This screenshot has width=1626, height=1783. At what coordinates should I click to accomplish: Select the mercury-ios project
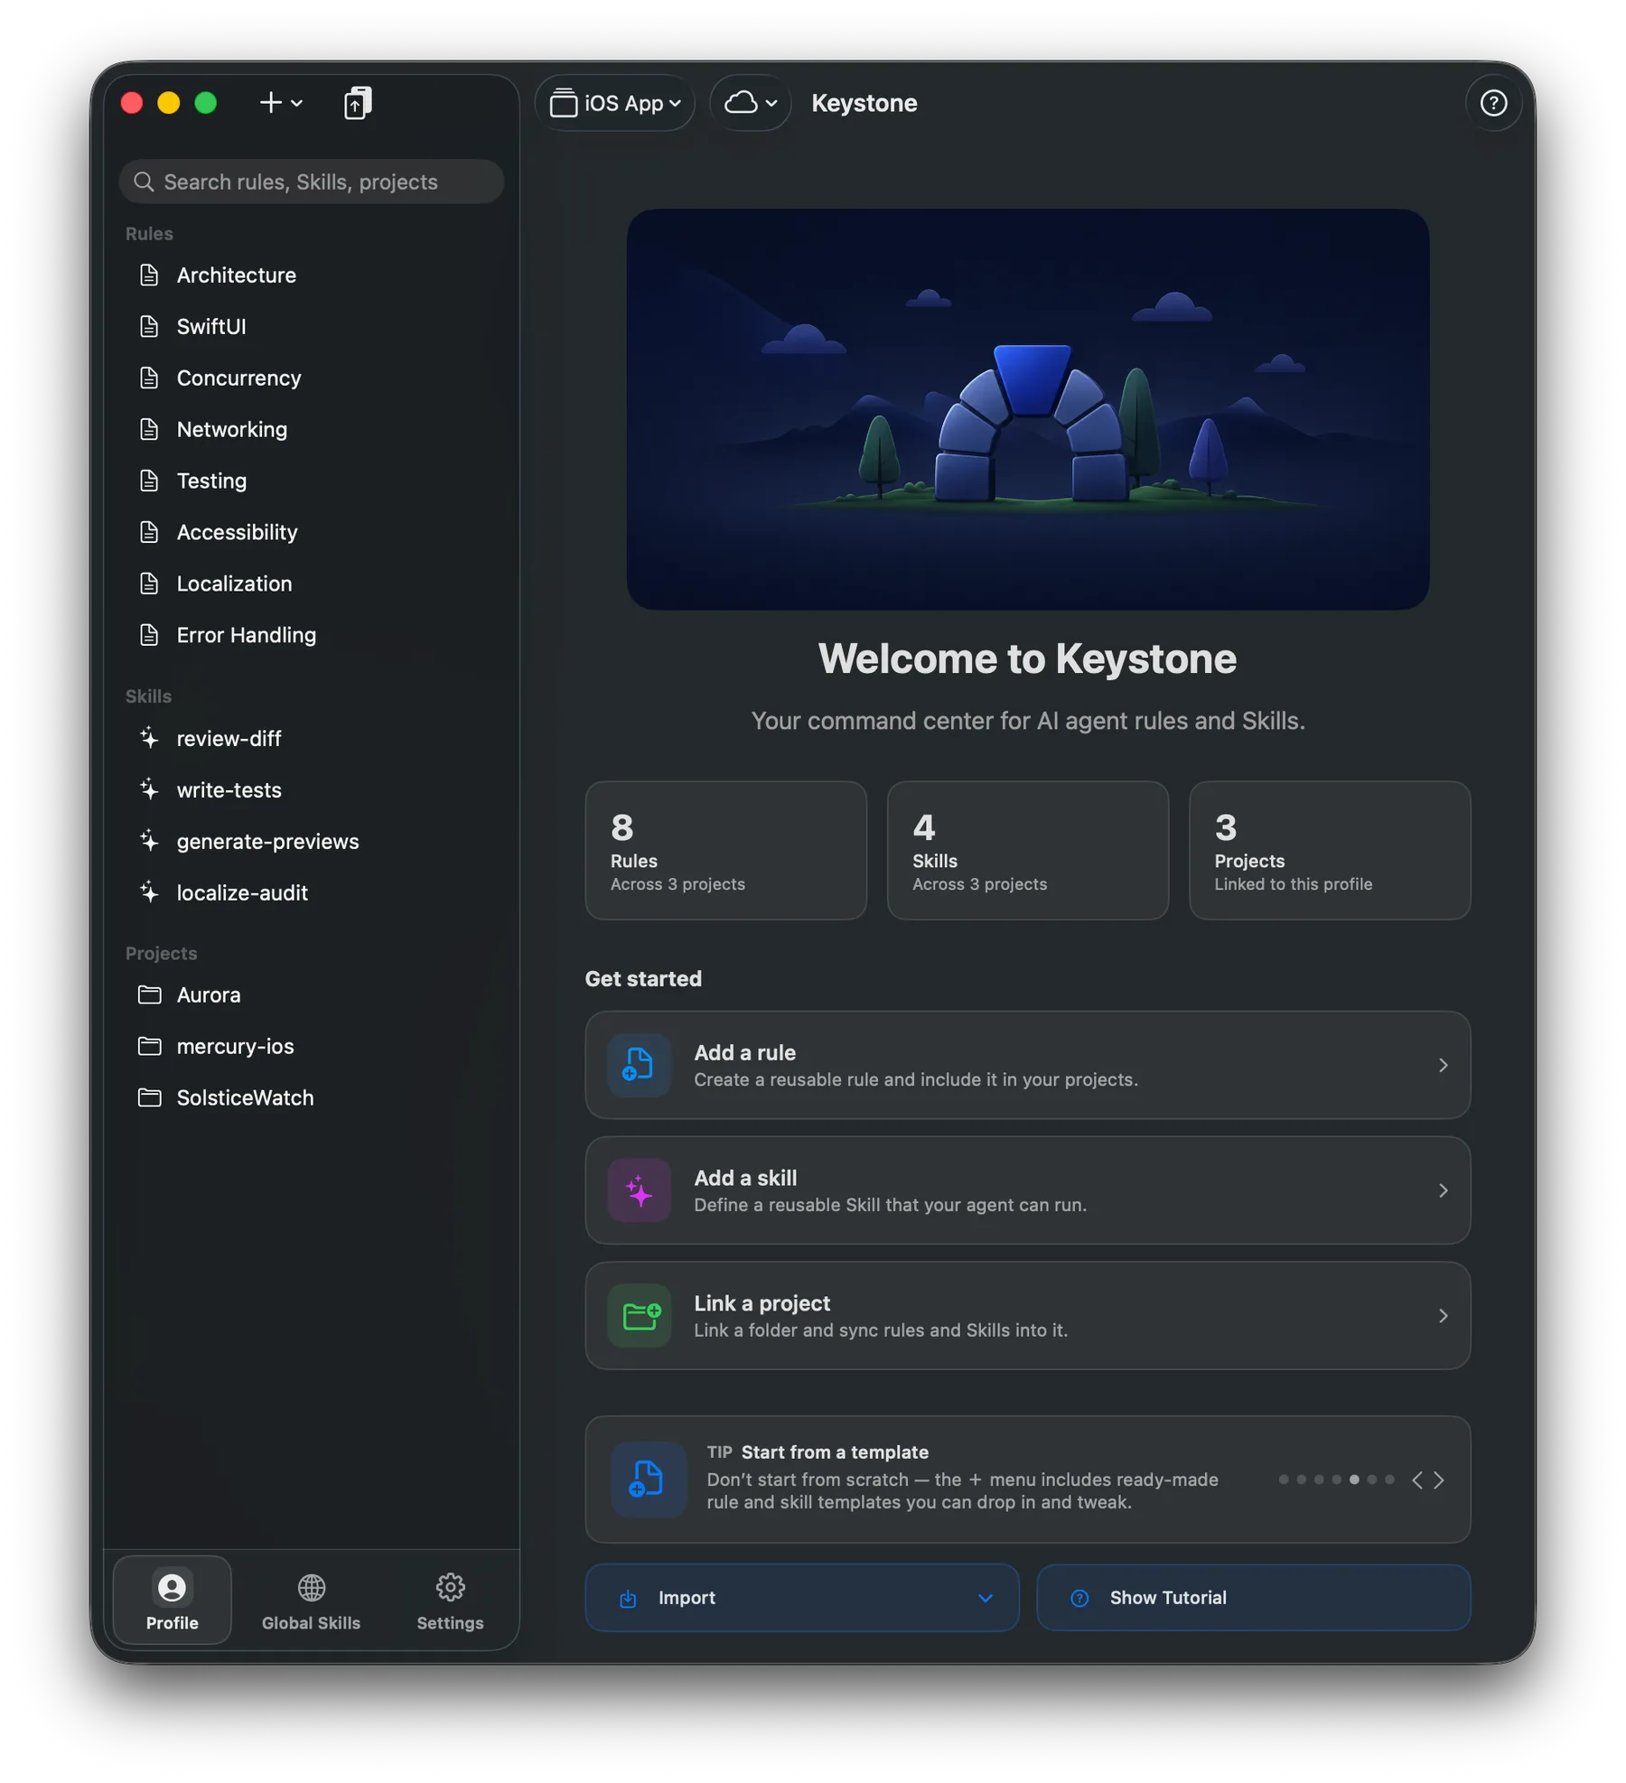pos(312,1047)
